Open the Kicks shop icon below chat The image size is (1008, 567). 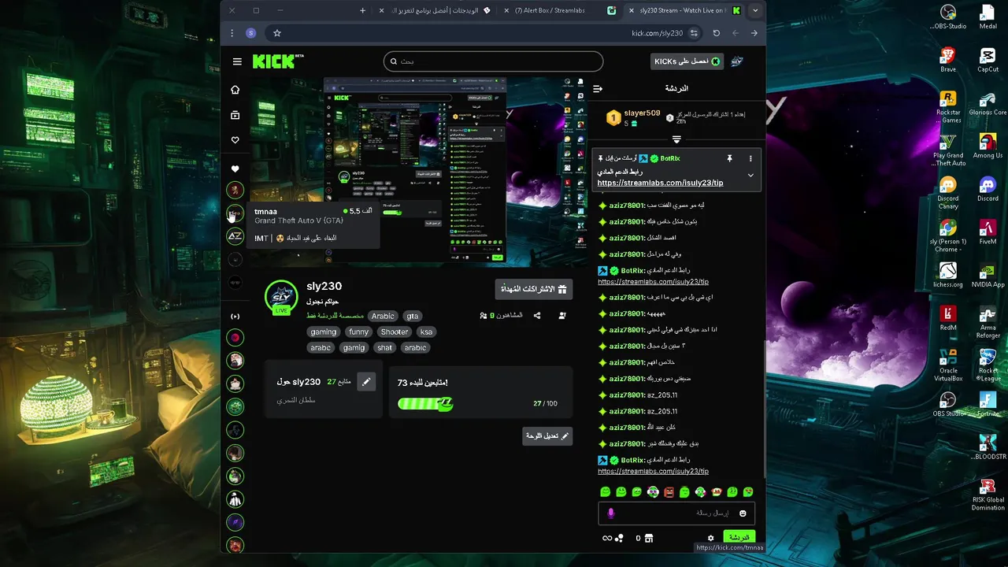[648, 539]
